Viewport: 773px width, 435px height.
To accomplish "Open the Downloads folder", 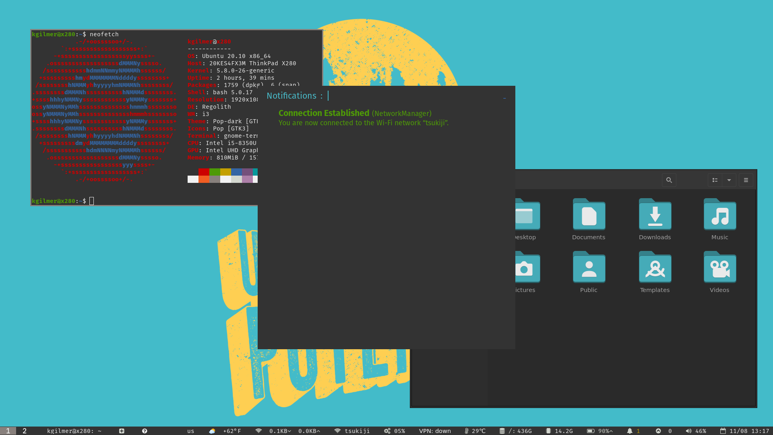I will 655,215.
